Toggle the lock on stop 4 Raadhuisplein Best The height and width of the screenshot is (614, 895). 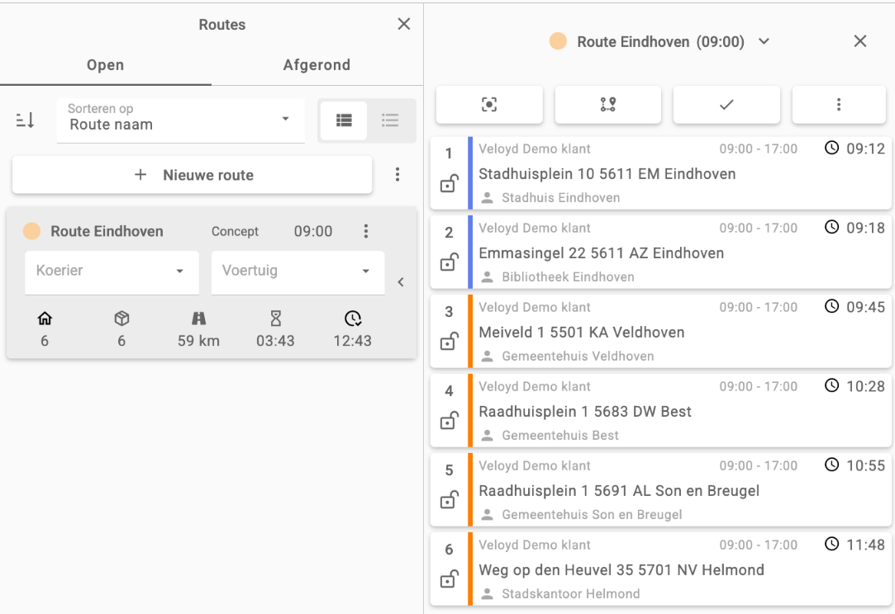click(x=450, y=422)
